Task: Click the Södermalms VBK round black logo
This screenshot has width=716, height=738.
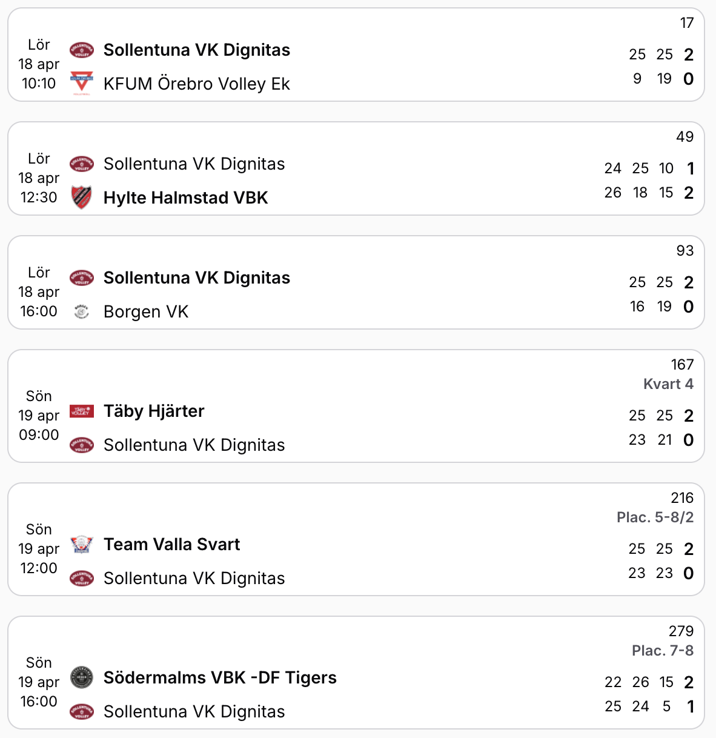Action: pos(82,677)
